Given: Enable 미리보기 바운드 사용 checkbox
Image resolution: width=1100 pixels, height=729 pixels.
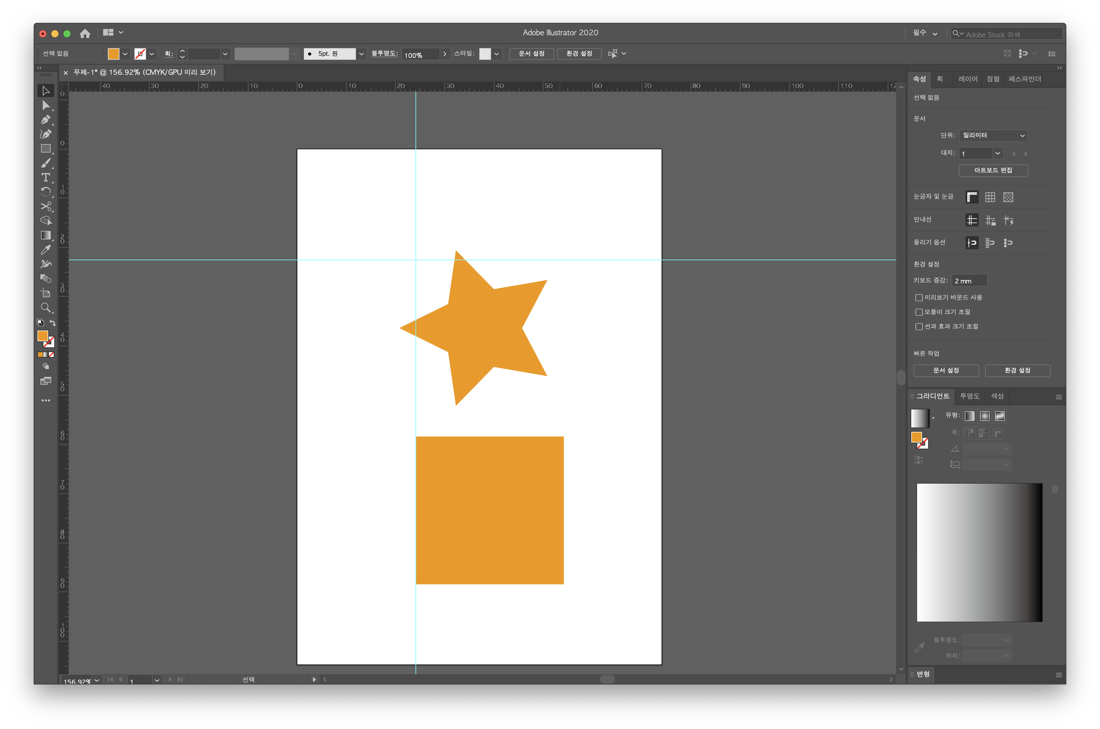Looking at the screenshot, I should pyautogui.click(x=919, y=298).
